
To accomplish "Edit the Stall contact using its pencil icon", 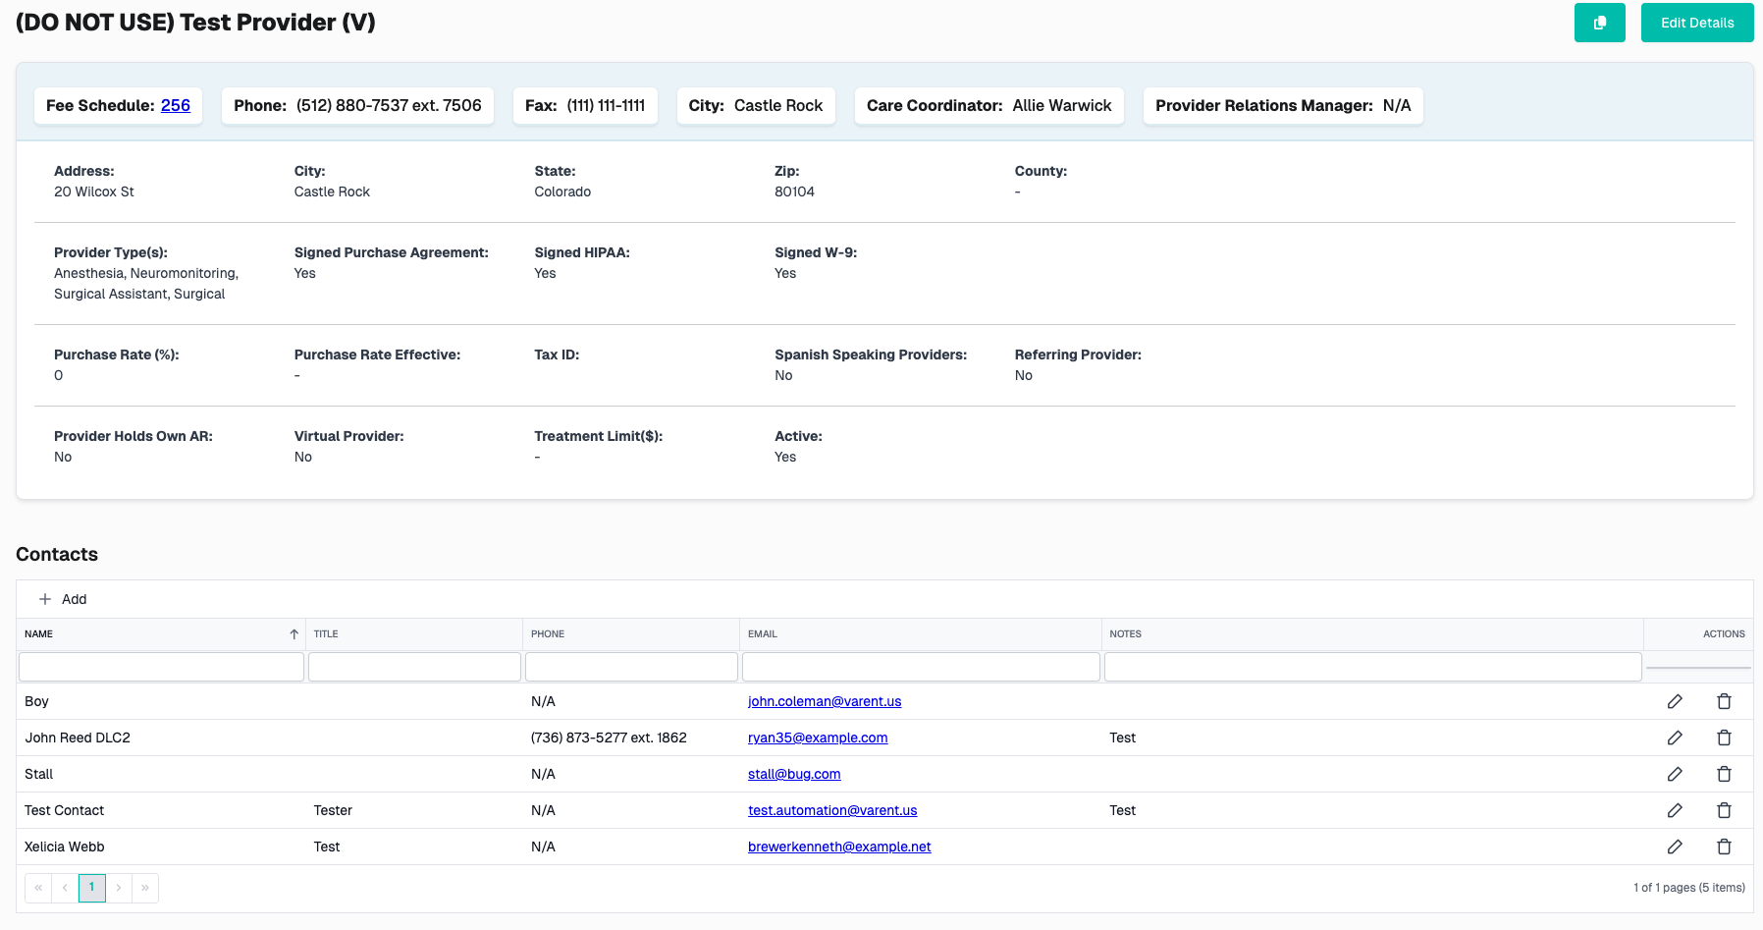I will click(1675, 774).
